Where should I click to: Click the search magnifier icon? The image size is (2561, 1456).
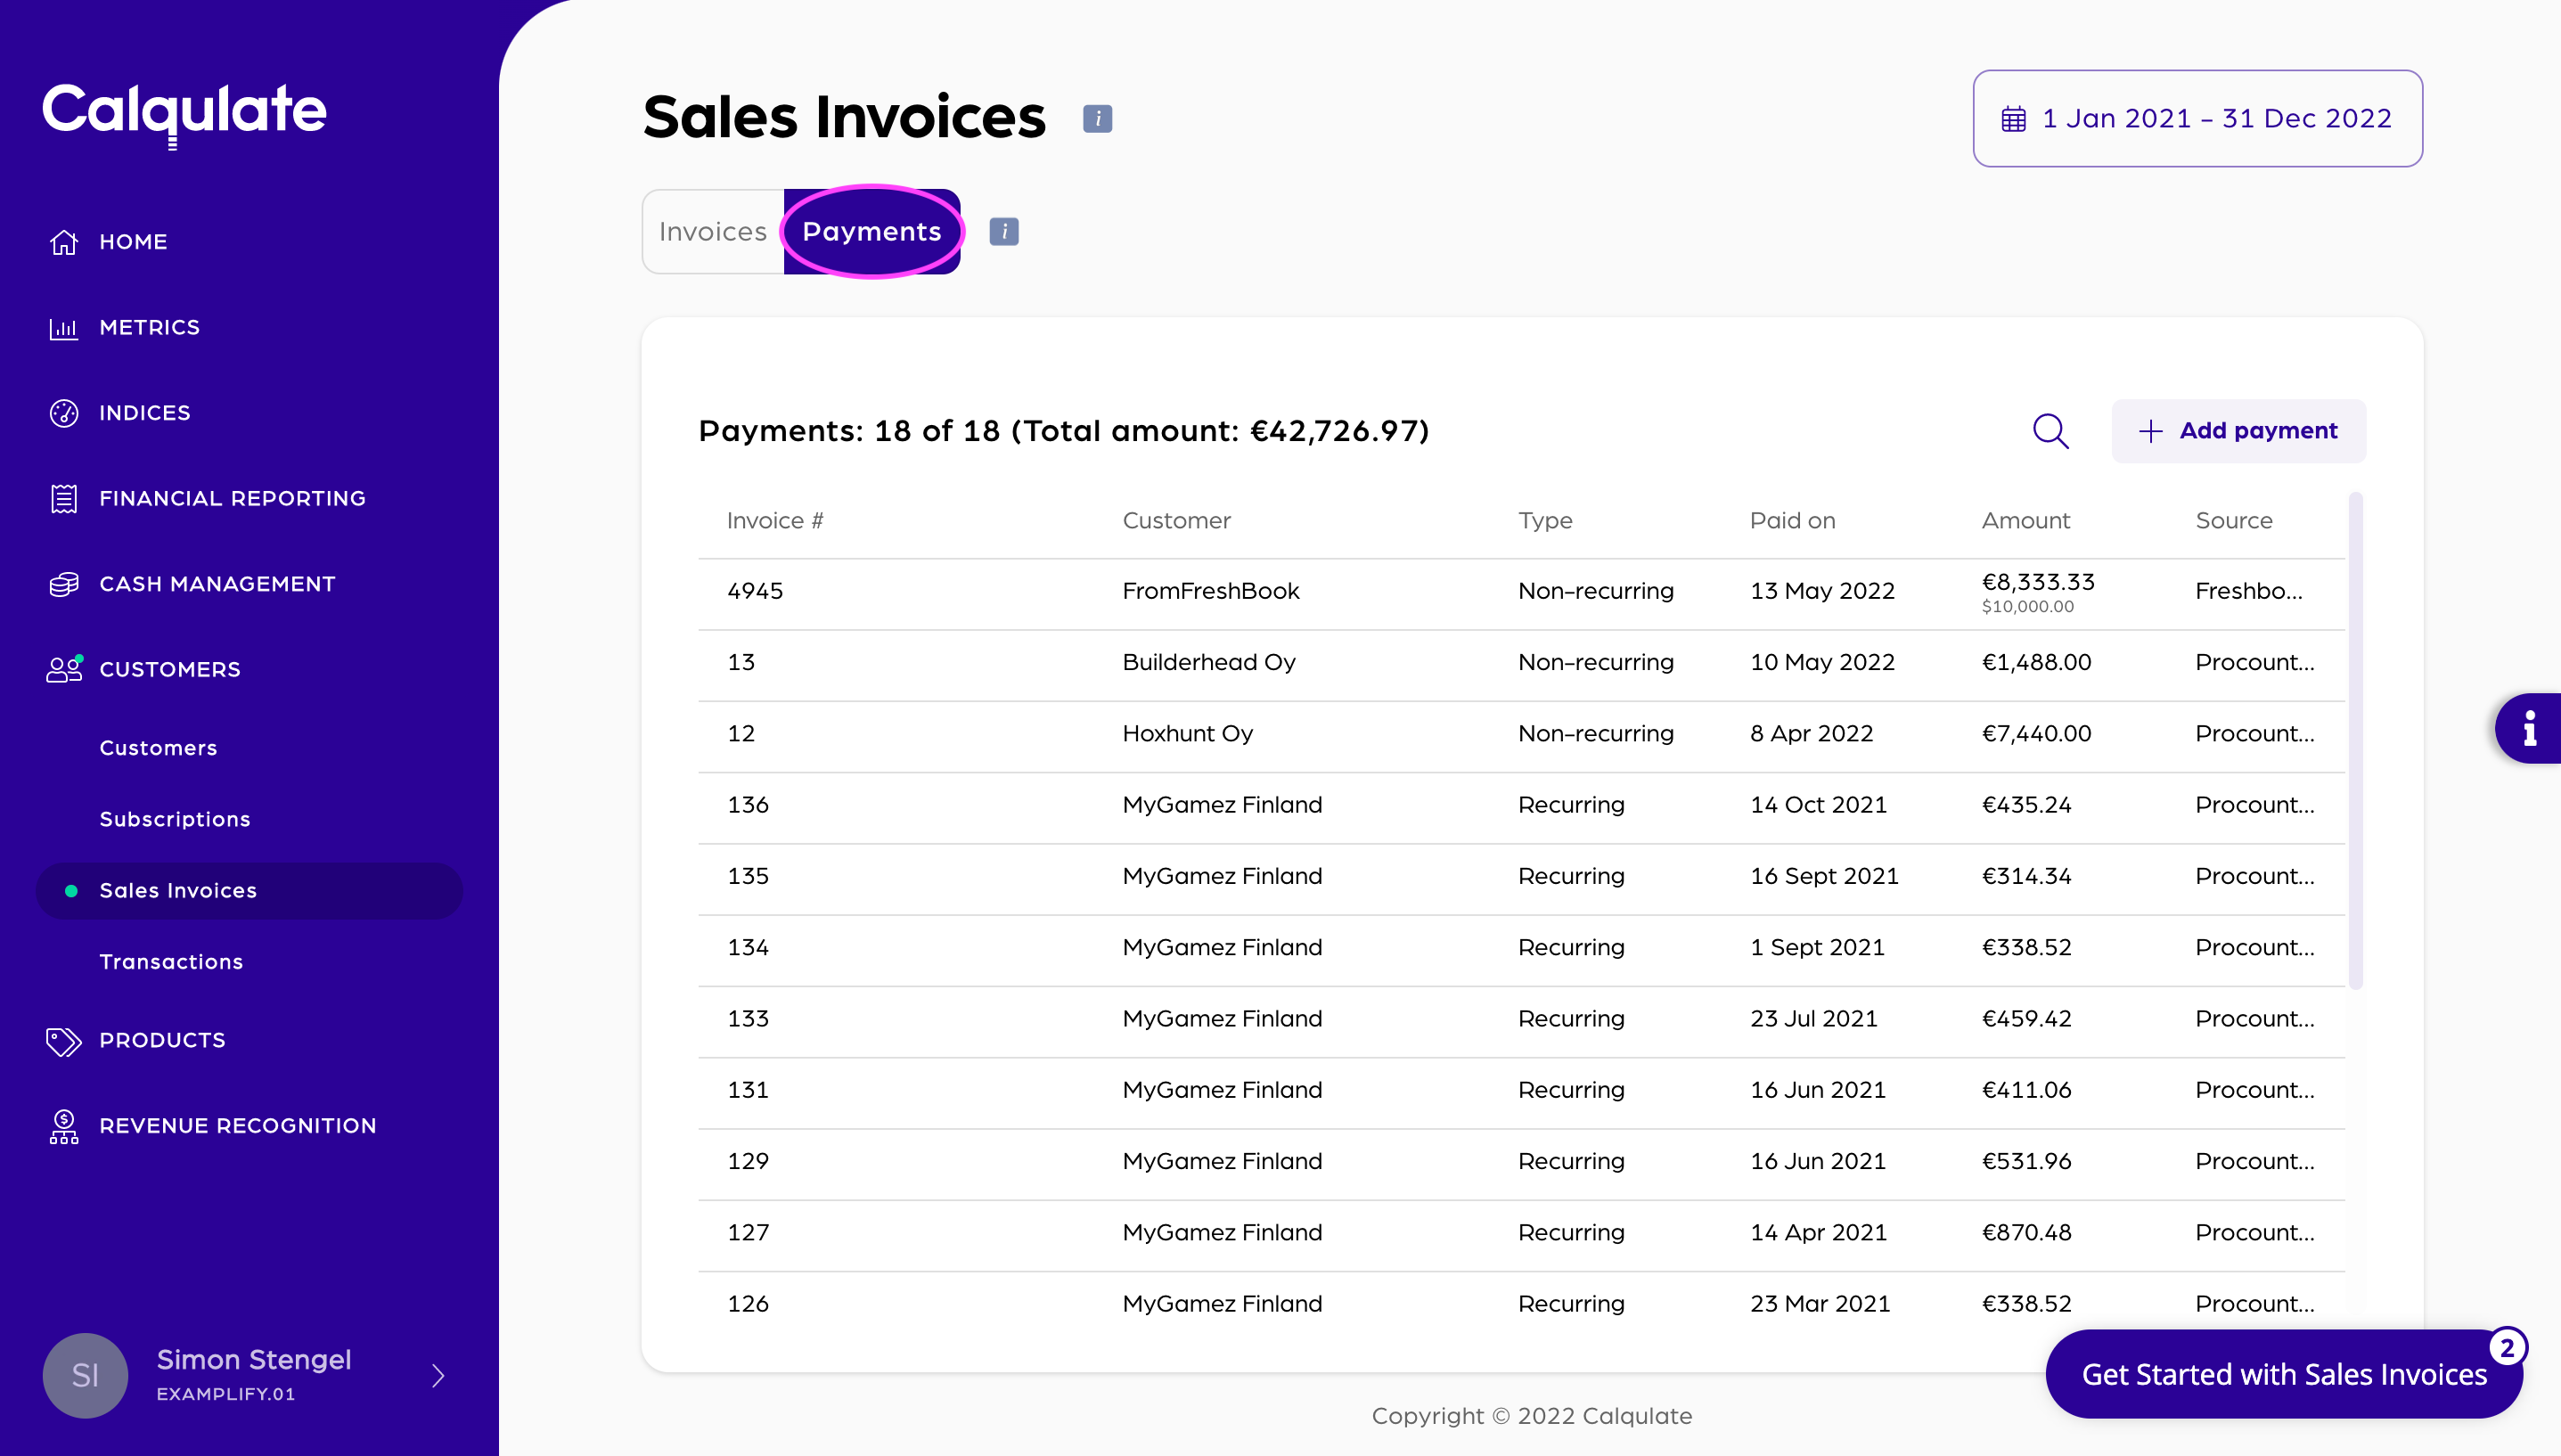[x=2050, y=431]
